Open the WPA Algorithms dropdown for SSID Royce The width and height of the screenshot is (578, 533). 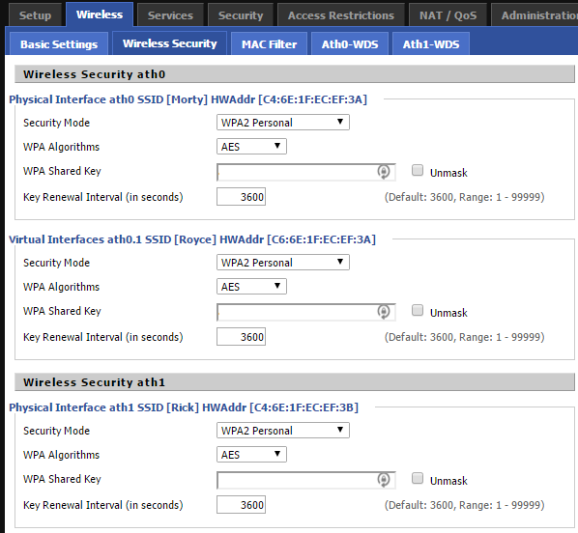pos(251,287)
